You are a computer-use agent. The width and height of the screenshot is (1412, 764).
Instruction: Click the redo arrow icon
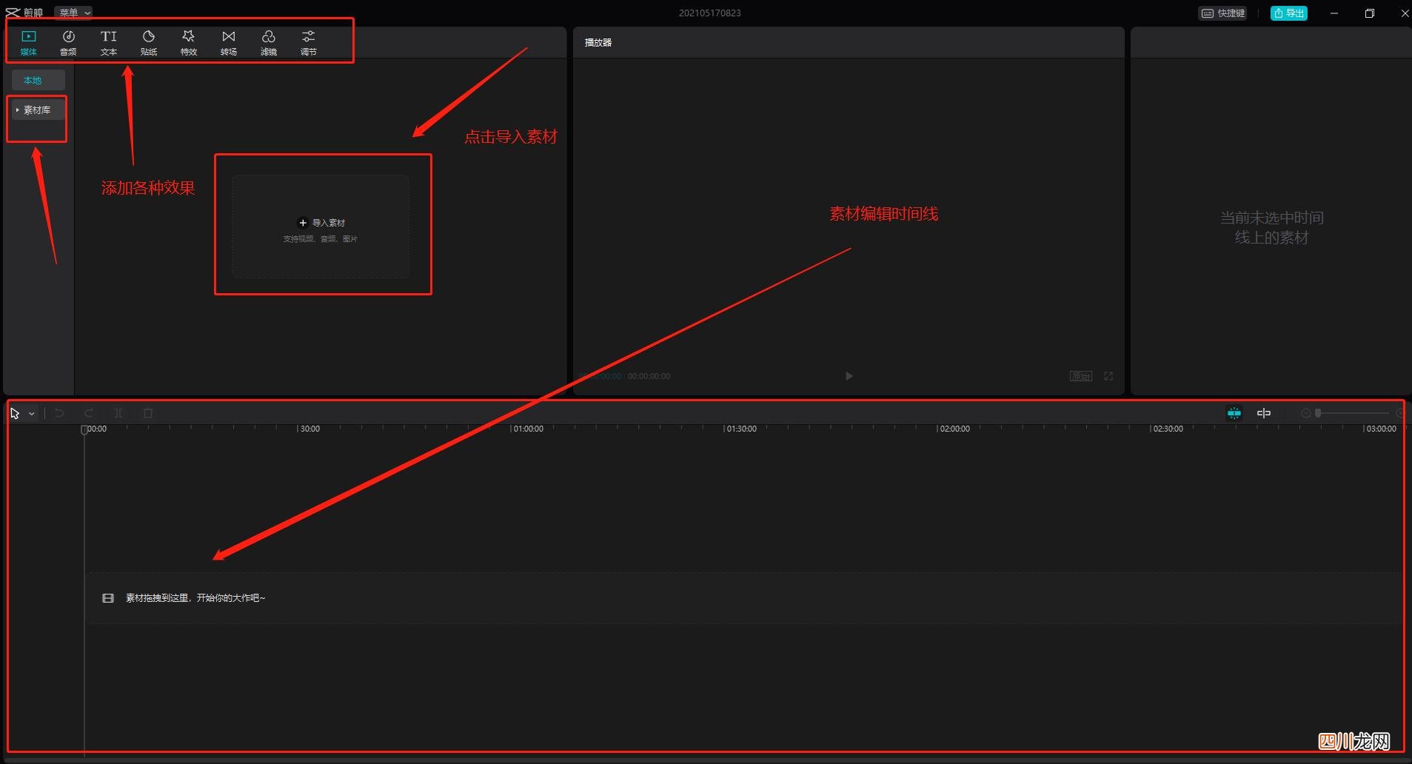(x=89, y=413)
